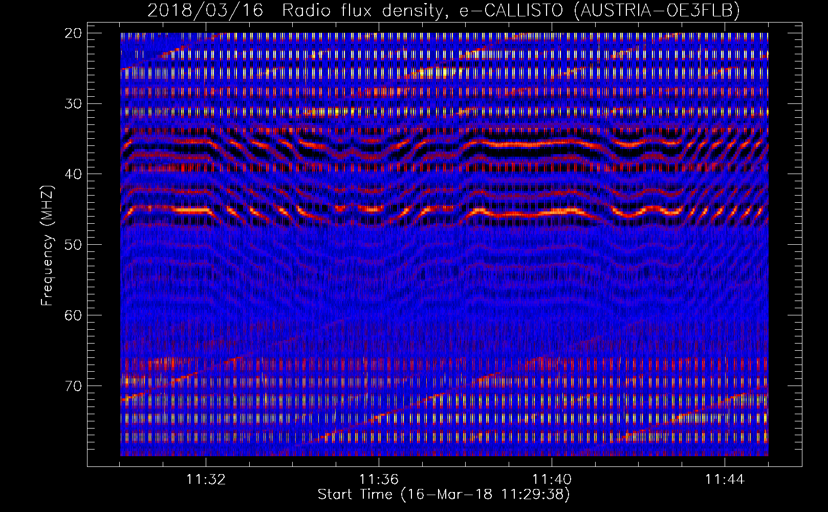
Task: Click the plot title 'Radio flux density, e-CALLISTO (AUSTRIA-OE3FLB)'
Action: [x=511, y=10]
